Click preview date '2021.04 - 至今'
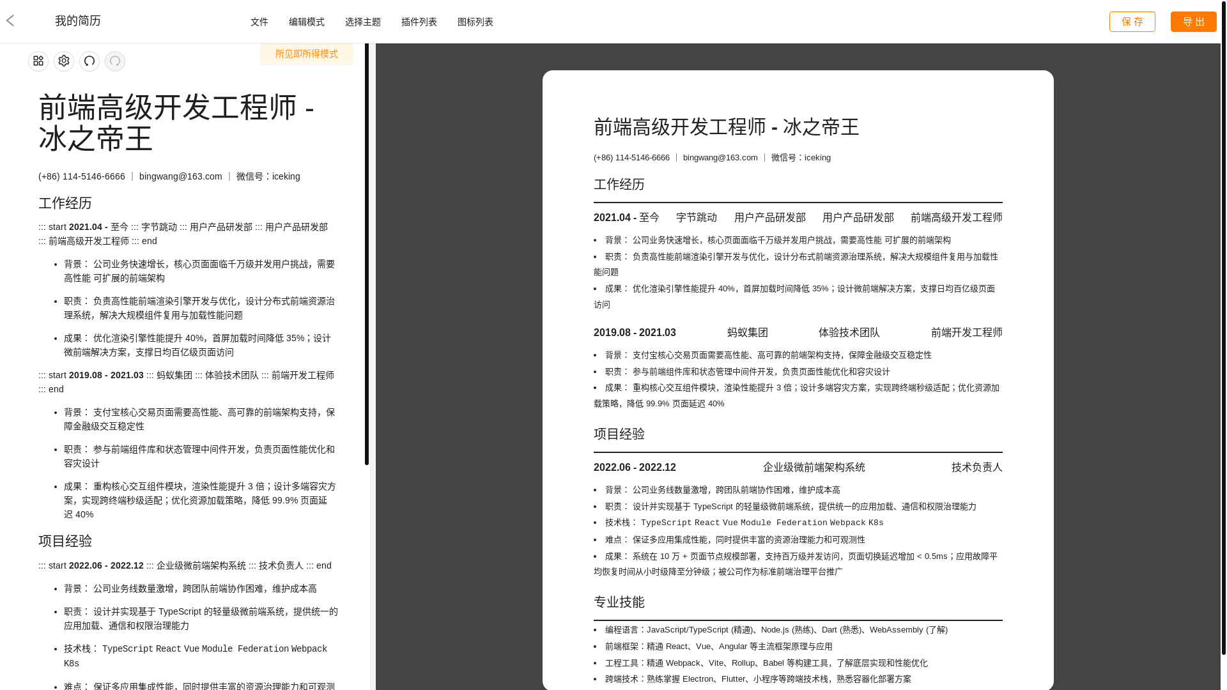The height and width of the screenshot is (690, 1227). coord(626,218)
